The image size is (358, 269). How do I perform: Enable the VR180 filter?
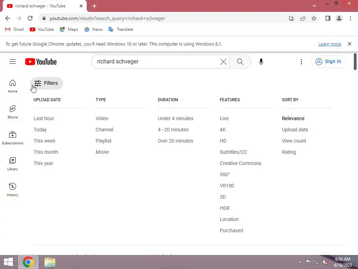point(227,186)
